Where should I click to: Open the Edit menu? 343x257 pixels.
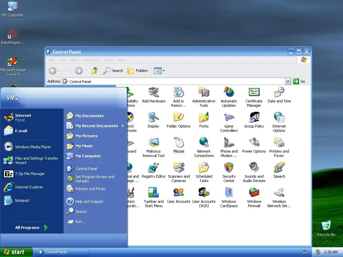point(62,60)
